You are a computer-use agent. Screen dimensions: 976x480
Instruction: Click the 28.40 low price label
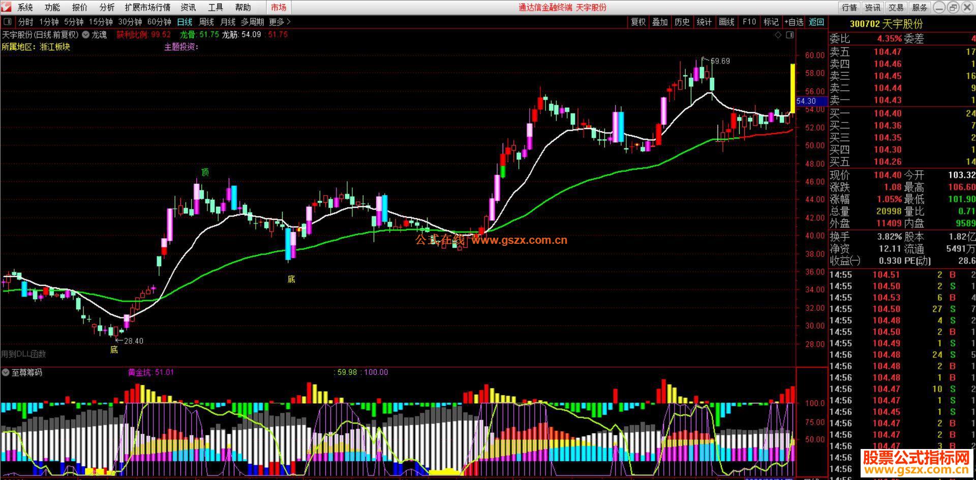133,341
